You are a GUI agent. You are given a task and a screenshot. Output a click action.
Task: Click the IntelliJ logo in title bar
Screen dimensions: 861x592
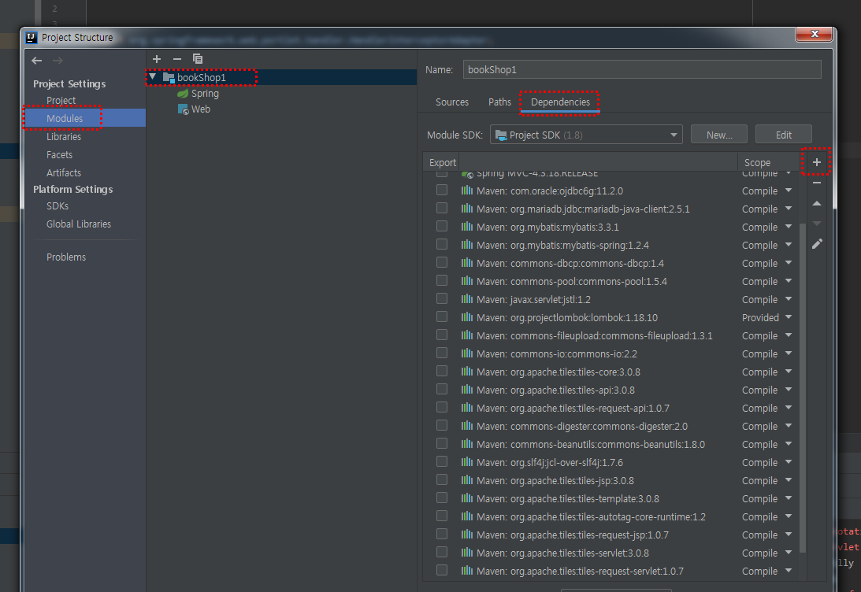coord(32,37)
